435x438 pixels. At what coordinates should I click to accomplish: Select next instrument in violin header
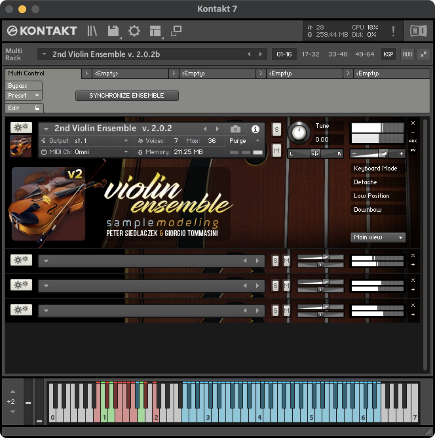pyautogui.click(x=217, y=129)
